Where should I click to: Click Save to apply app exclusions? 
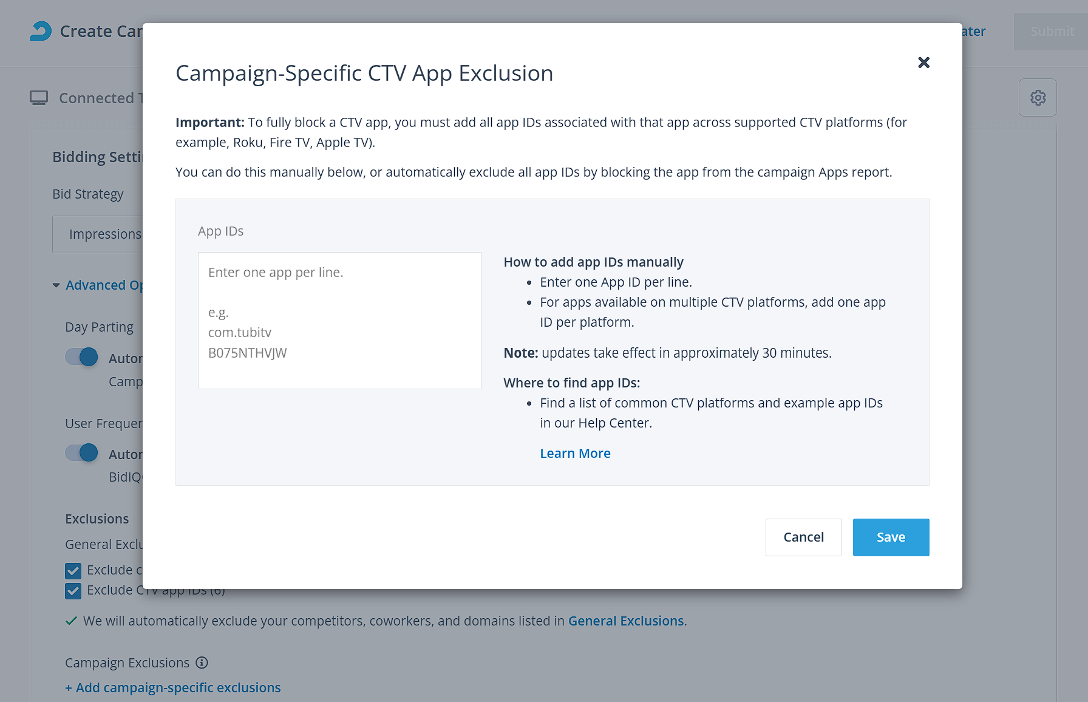pos(891,537)
